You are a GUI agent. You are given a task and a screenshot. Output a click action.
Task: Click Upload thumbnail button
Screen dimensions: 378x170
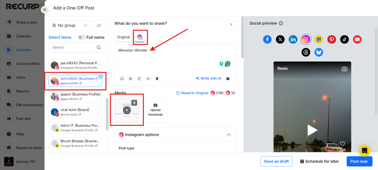coord(155,110)
